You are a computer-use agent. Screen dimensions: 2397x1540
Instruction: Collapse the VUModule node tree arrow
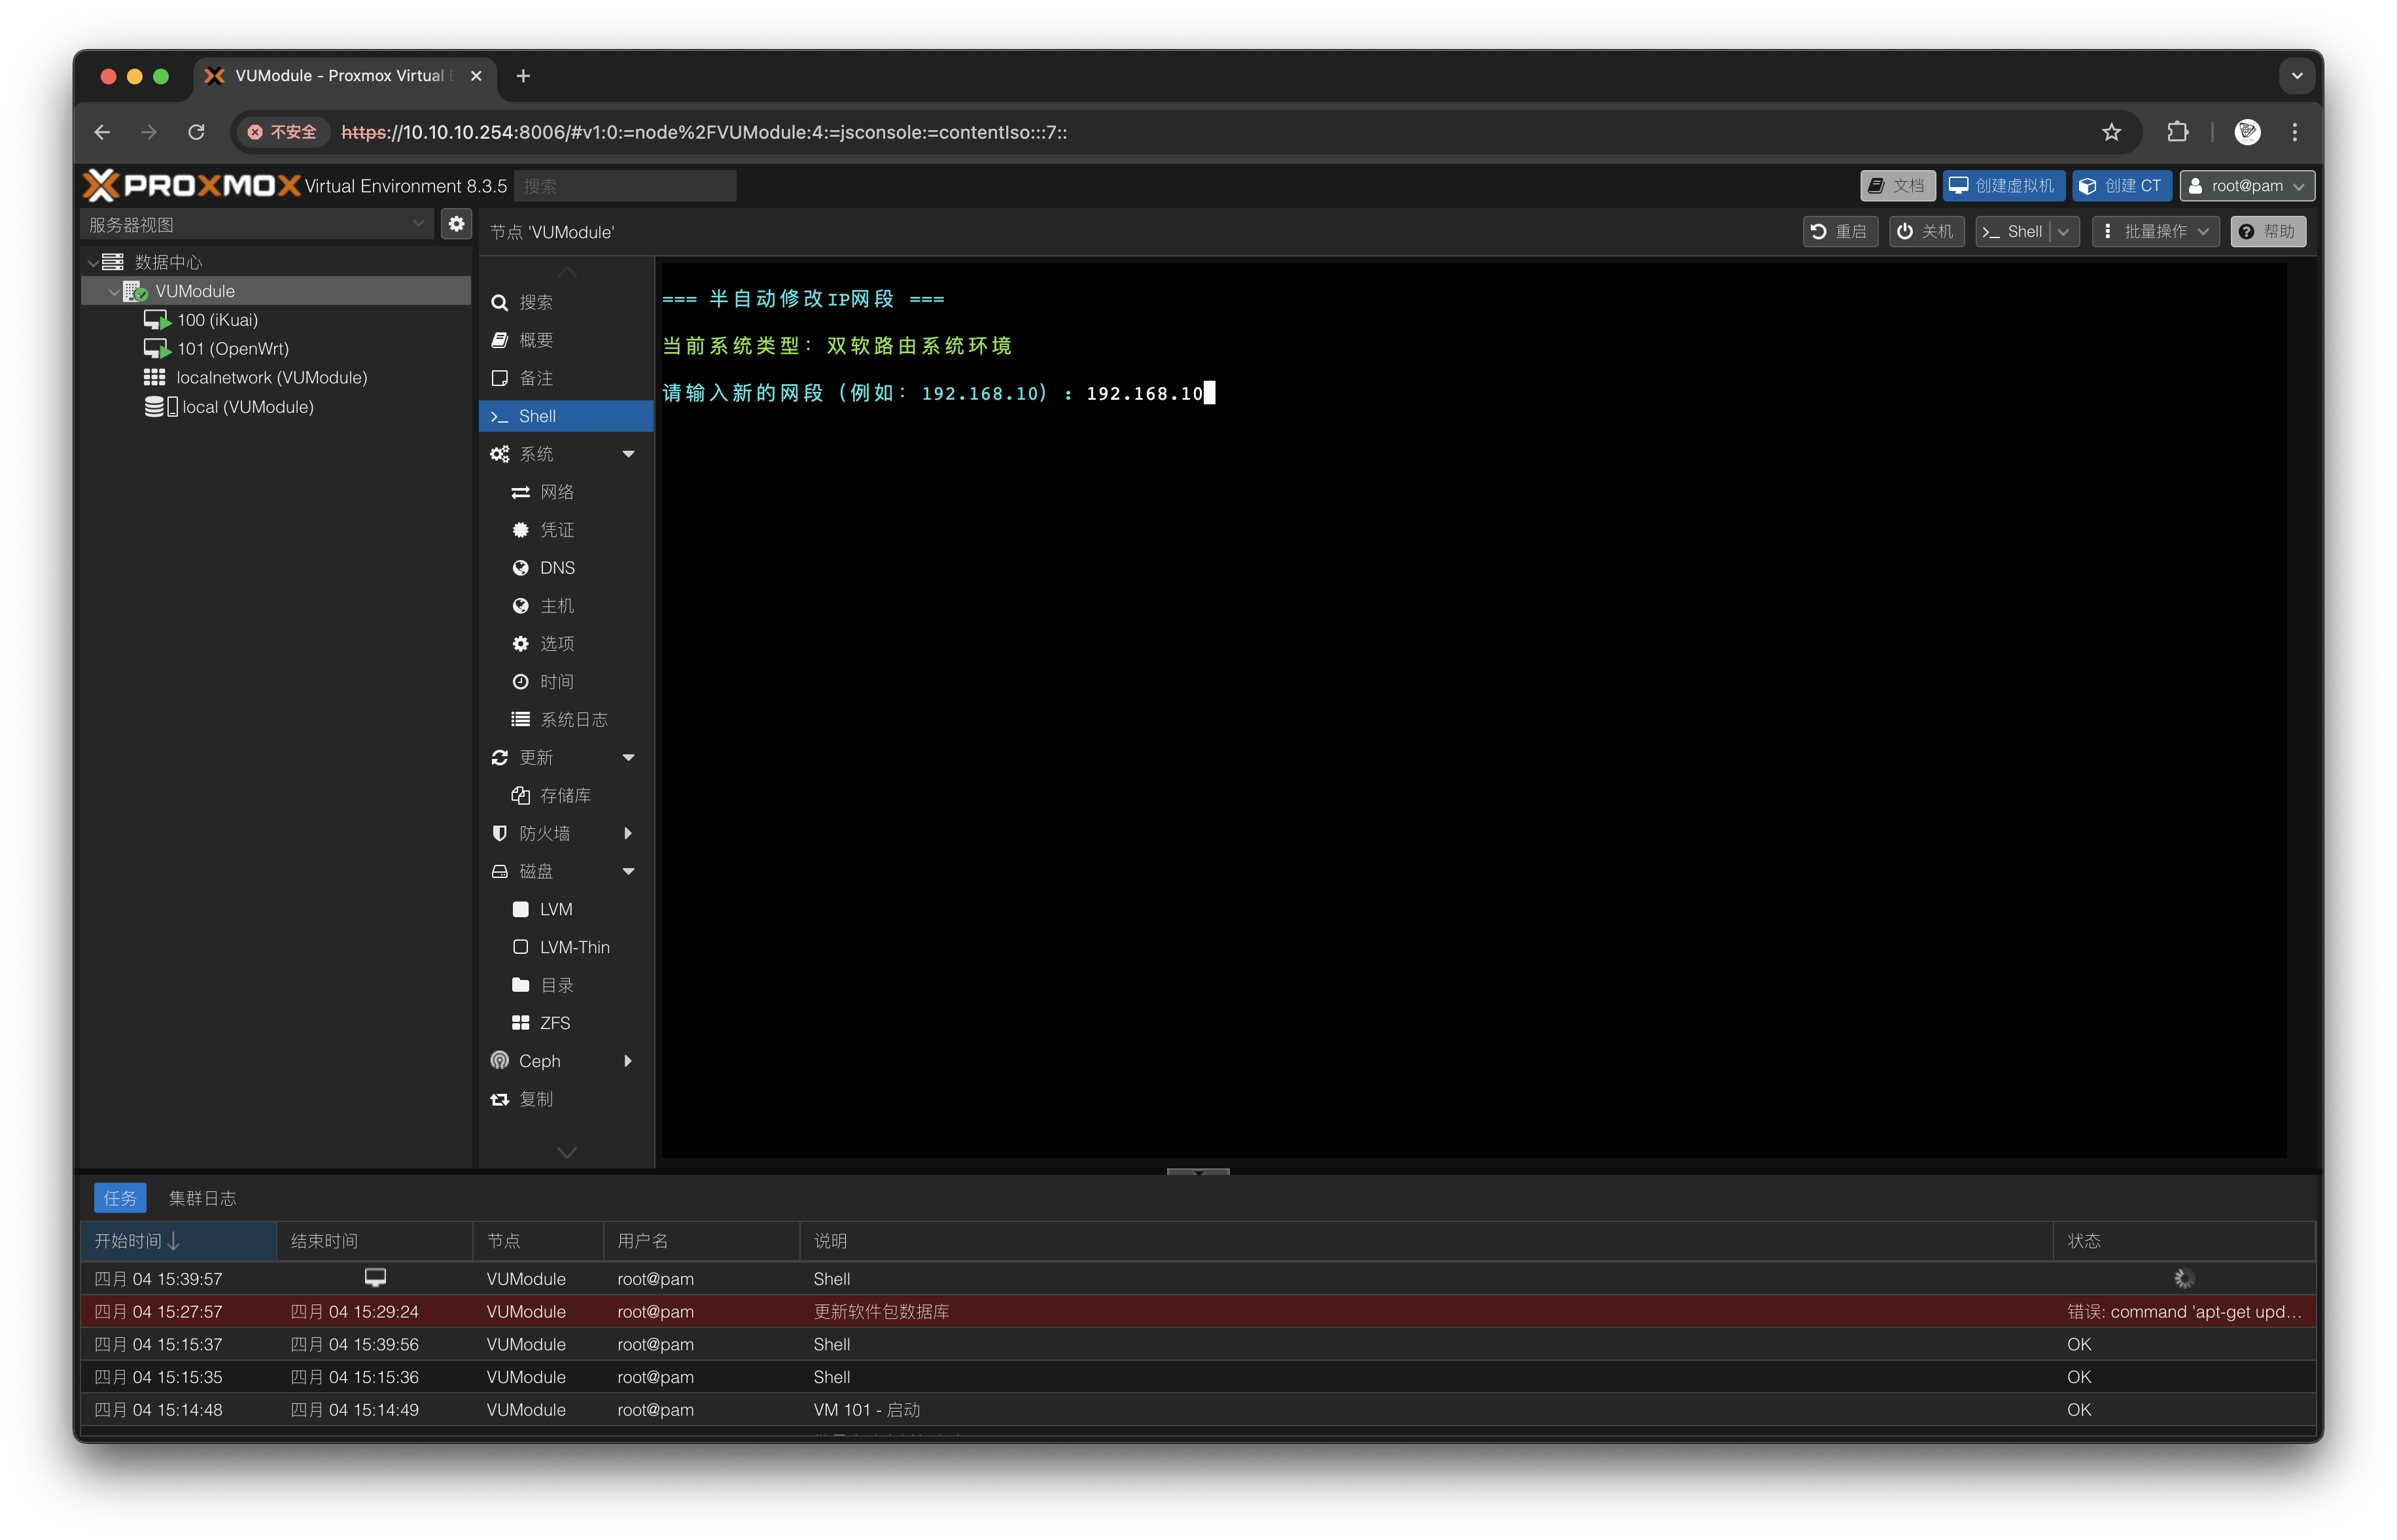tap(113, 291)
